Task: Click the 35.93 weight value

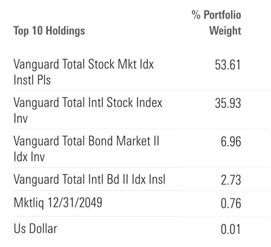Action: point(228,103)
